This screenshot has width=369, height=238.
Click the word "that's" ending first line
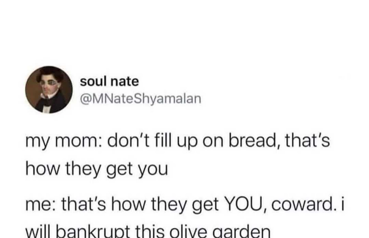(307, 141)
